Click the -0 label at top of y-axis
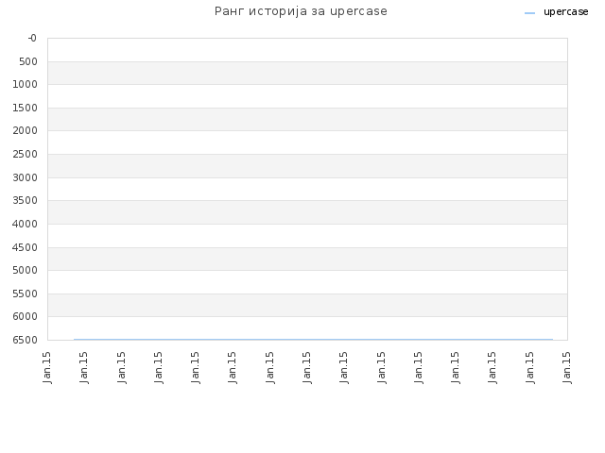The height and width of the screenshot is (453, 605). tap(32, 38)
